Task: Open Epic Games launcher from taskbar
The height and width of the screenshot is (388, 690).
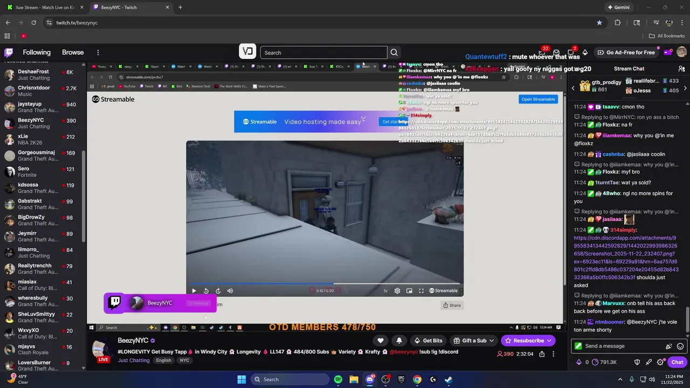Action: coord(401,379)
